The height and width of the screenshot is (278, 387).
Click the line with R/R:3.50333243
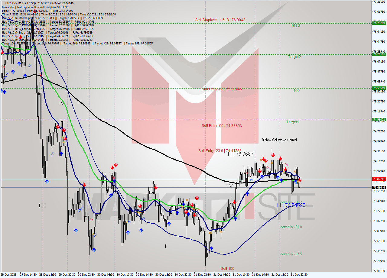[x=47, y=40]
